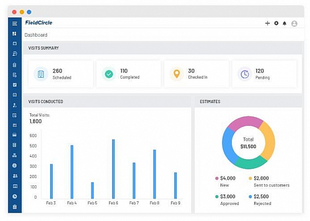Viewport: 310px width, 221px height.
Task: Click the org hierarchy icon in sidebar
Action: coord(14,155)
